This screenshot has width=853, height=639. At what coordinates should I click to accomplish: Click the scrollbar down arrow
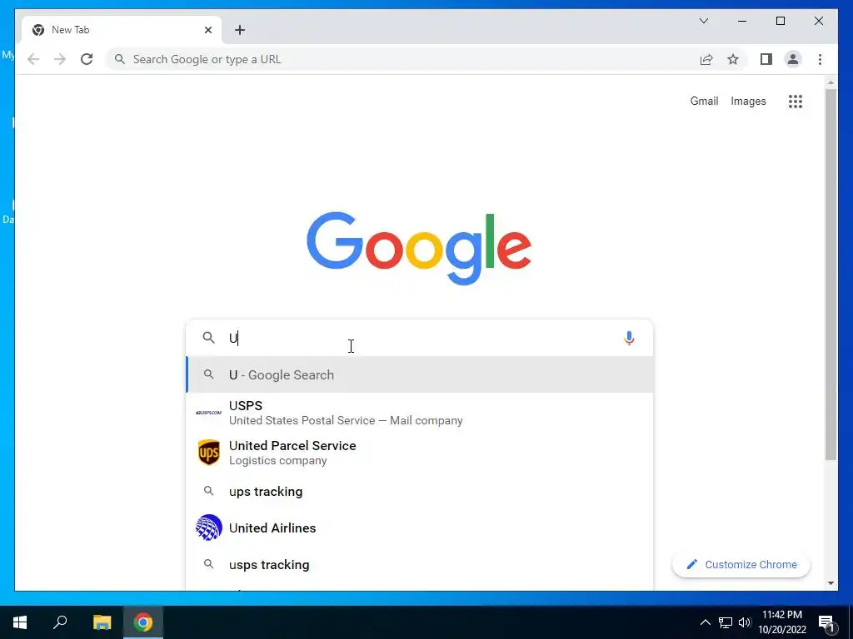tap(831, 583)
